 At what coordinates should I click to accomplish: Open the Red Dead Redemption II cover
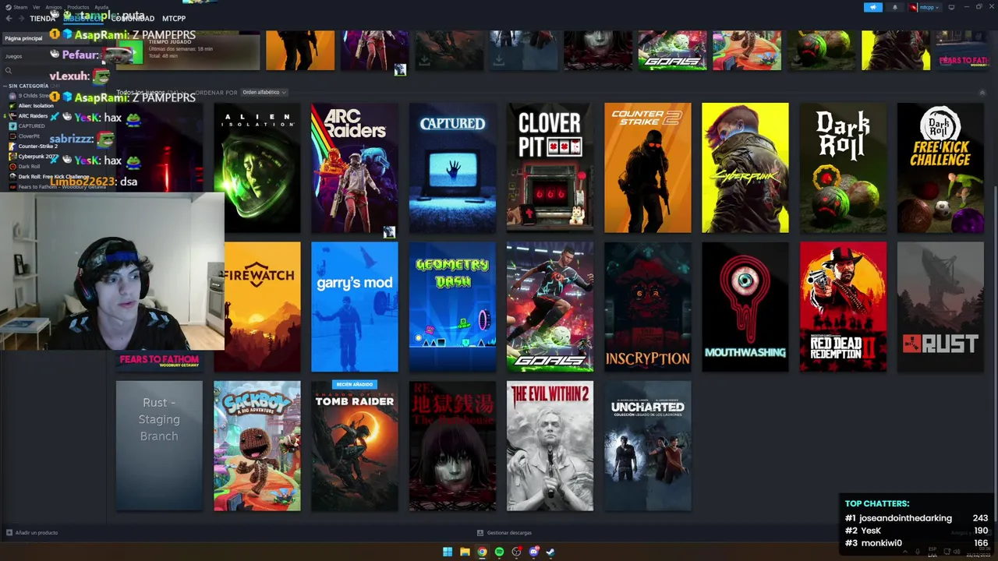843,307
